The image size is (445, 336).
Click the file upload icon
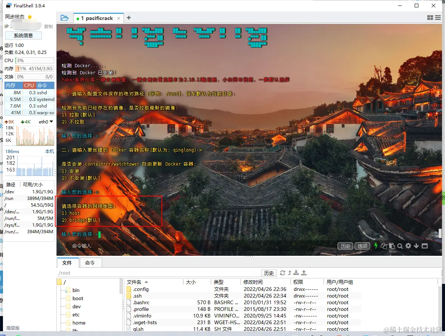[304, 273]
